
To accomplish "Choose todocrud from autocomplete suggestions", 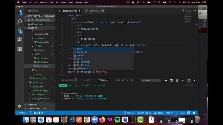I will point(103,52).
